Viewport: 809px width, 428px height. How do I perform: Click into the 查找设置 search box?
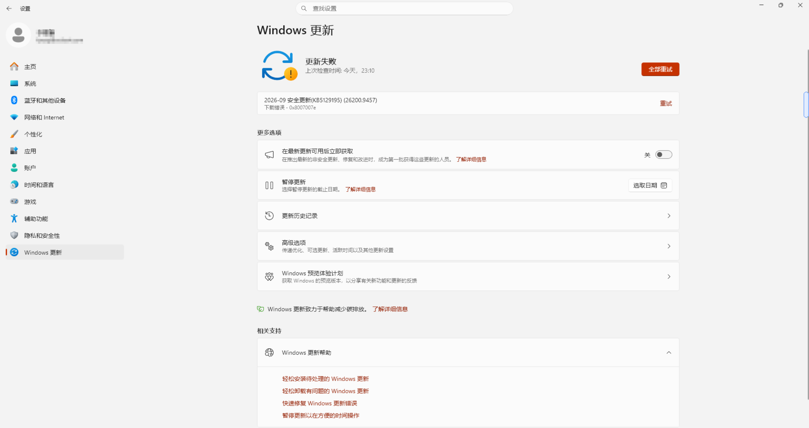tap(404, 8)
